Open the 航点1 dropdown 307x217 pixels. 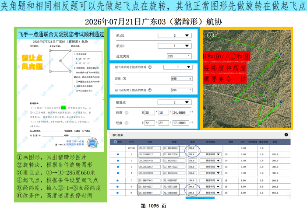175,35
